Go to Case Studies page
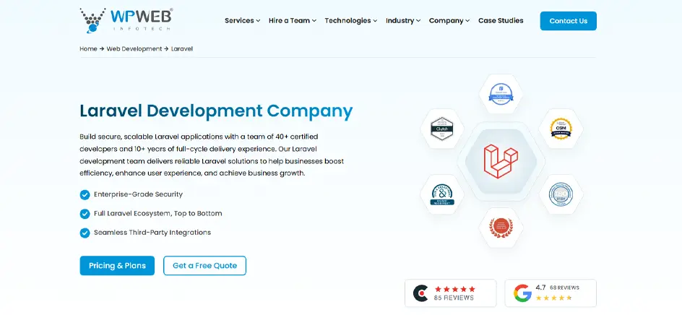The width and height of the screenshot is (682, 315). pos(501,20)
